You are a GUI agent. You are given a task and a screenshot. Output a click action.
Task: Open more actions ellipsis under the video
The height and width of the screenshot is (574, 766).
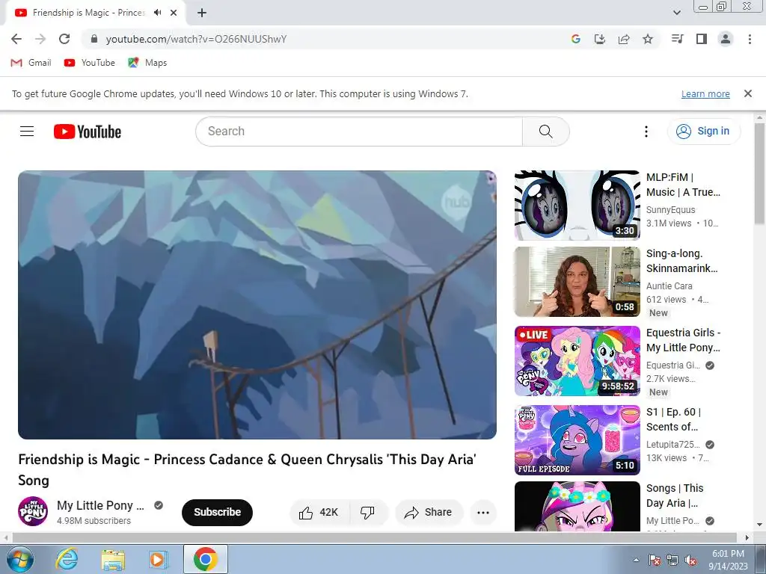[x=483, y=512]
